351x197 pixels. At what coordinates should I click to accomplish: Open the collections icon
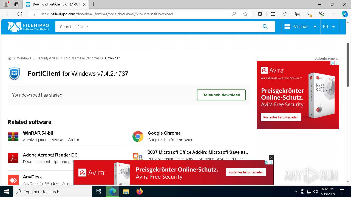297,14
